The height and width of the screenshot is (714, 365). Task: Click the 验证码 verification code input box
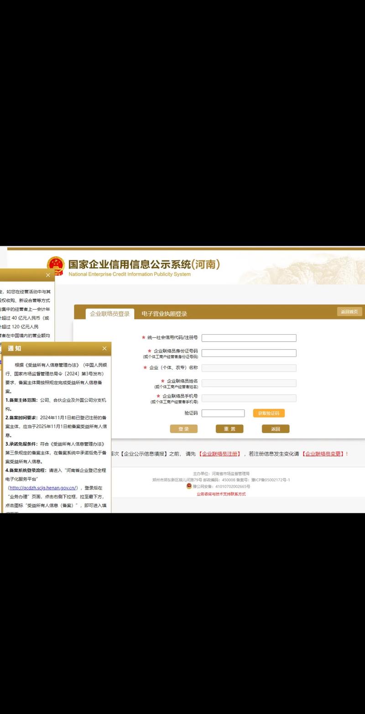point(224,413)
